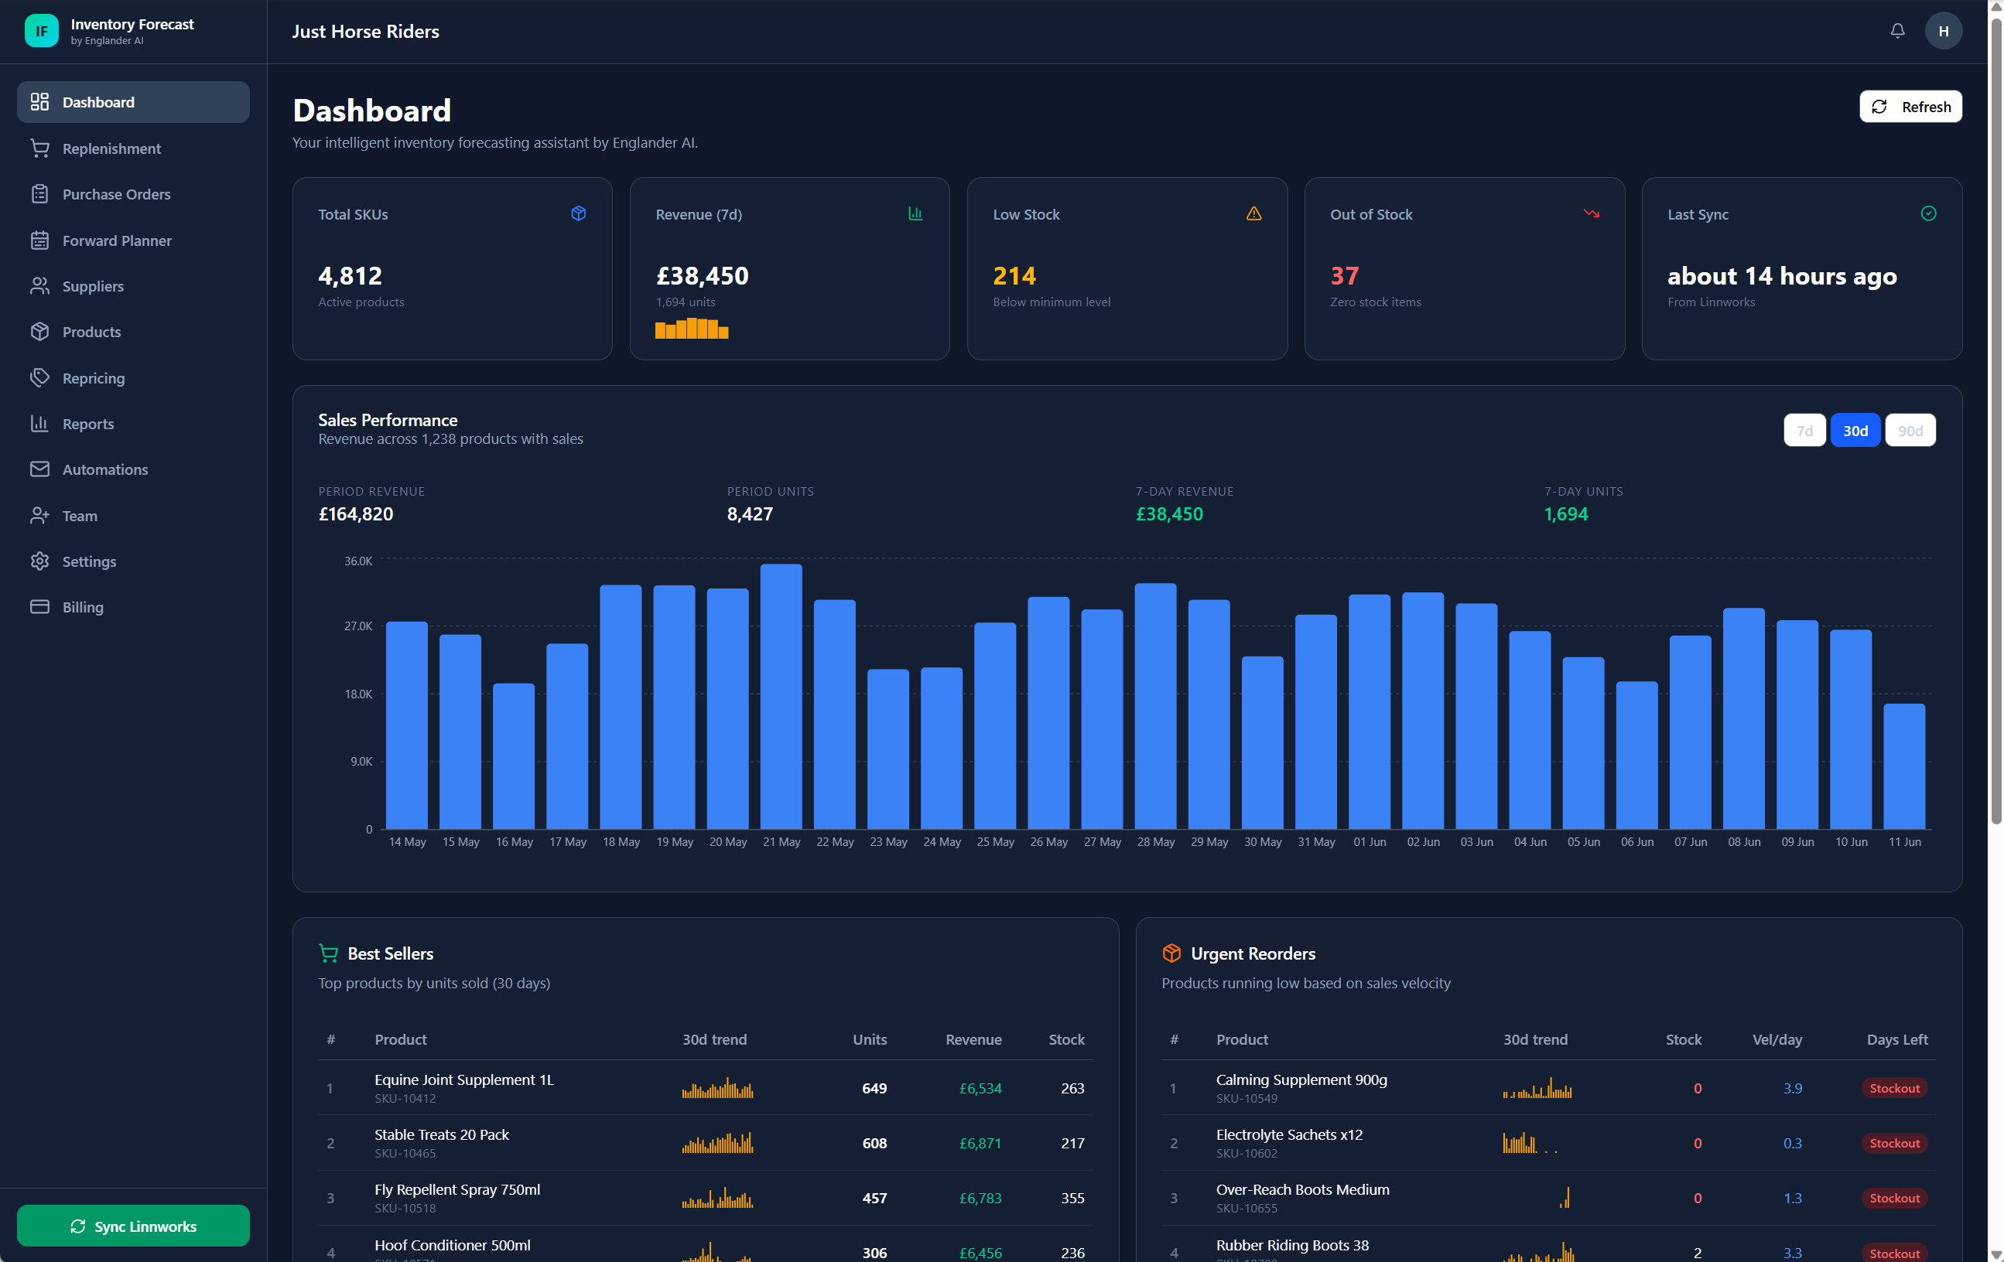Click revenue £6,534 for Equine Joint Supplement
2004x1262 pixels.
(x=980, y=1087)
